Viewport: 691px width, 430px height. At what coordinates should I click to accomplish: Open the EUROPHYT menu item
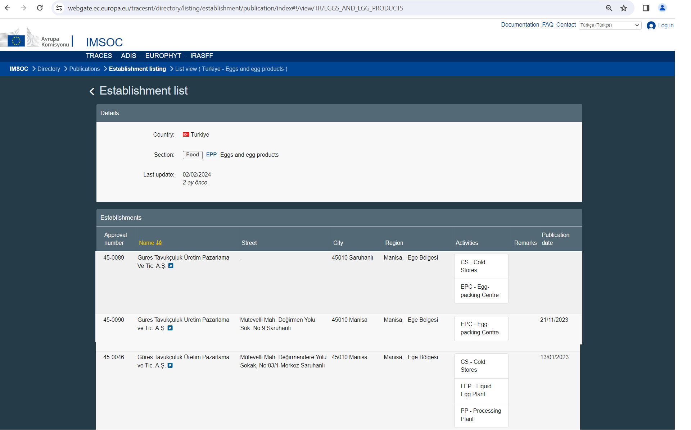[x=163, y=56]
